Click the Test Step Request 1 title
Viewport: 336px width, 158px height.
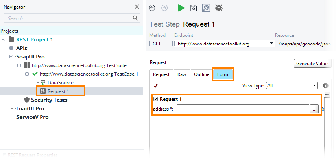(x=182, y=24)
